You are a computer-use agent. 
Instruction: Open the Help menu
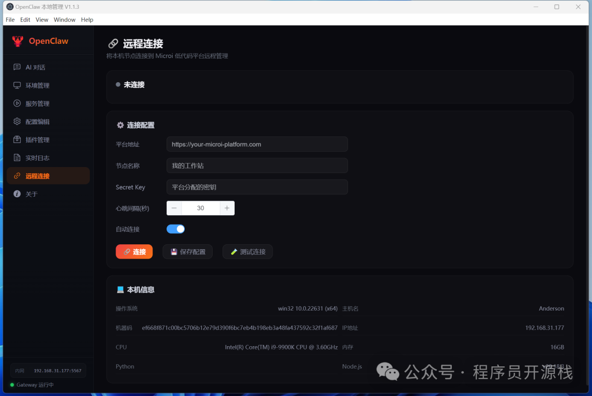[87, 19]
